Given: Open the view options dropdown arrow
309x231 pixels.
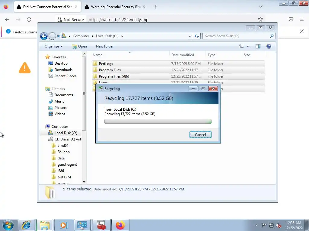Looking at the screenshot, I should 248,46.
